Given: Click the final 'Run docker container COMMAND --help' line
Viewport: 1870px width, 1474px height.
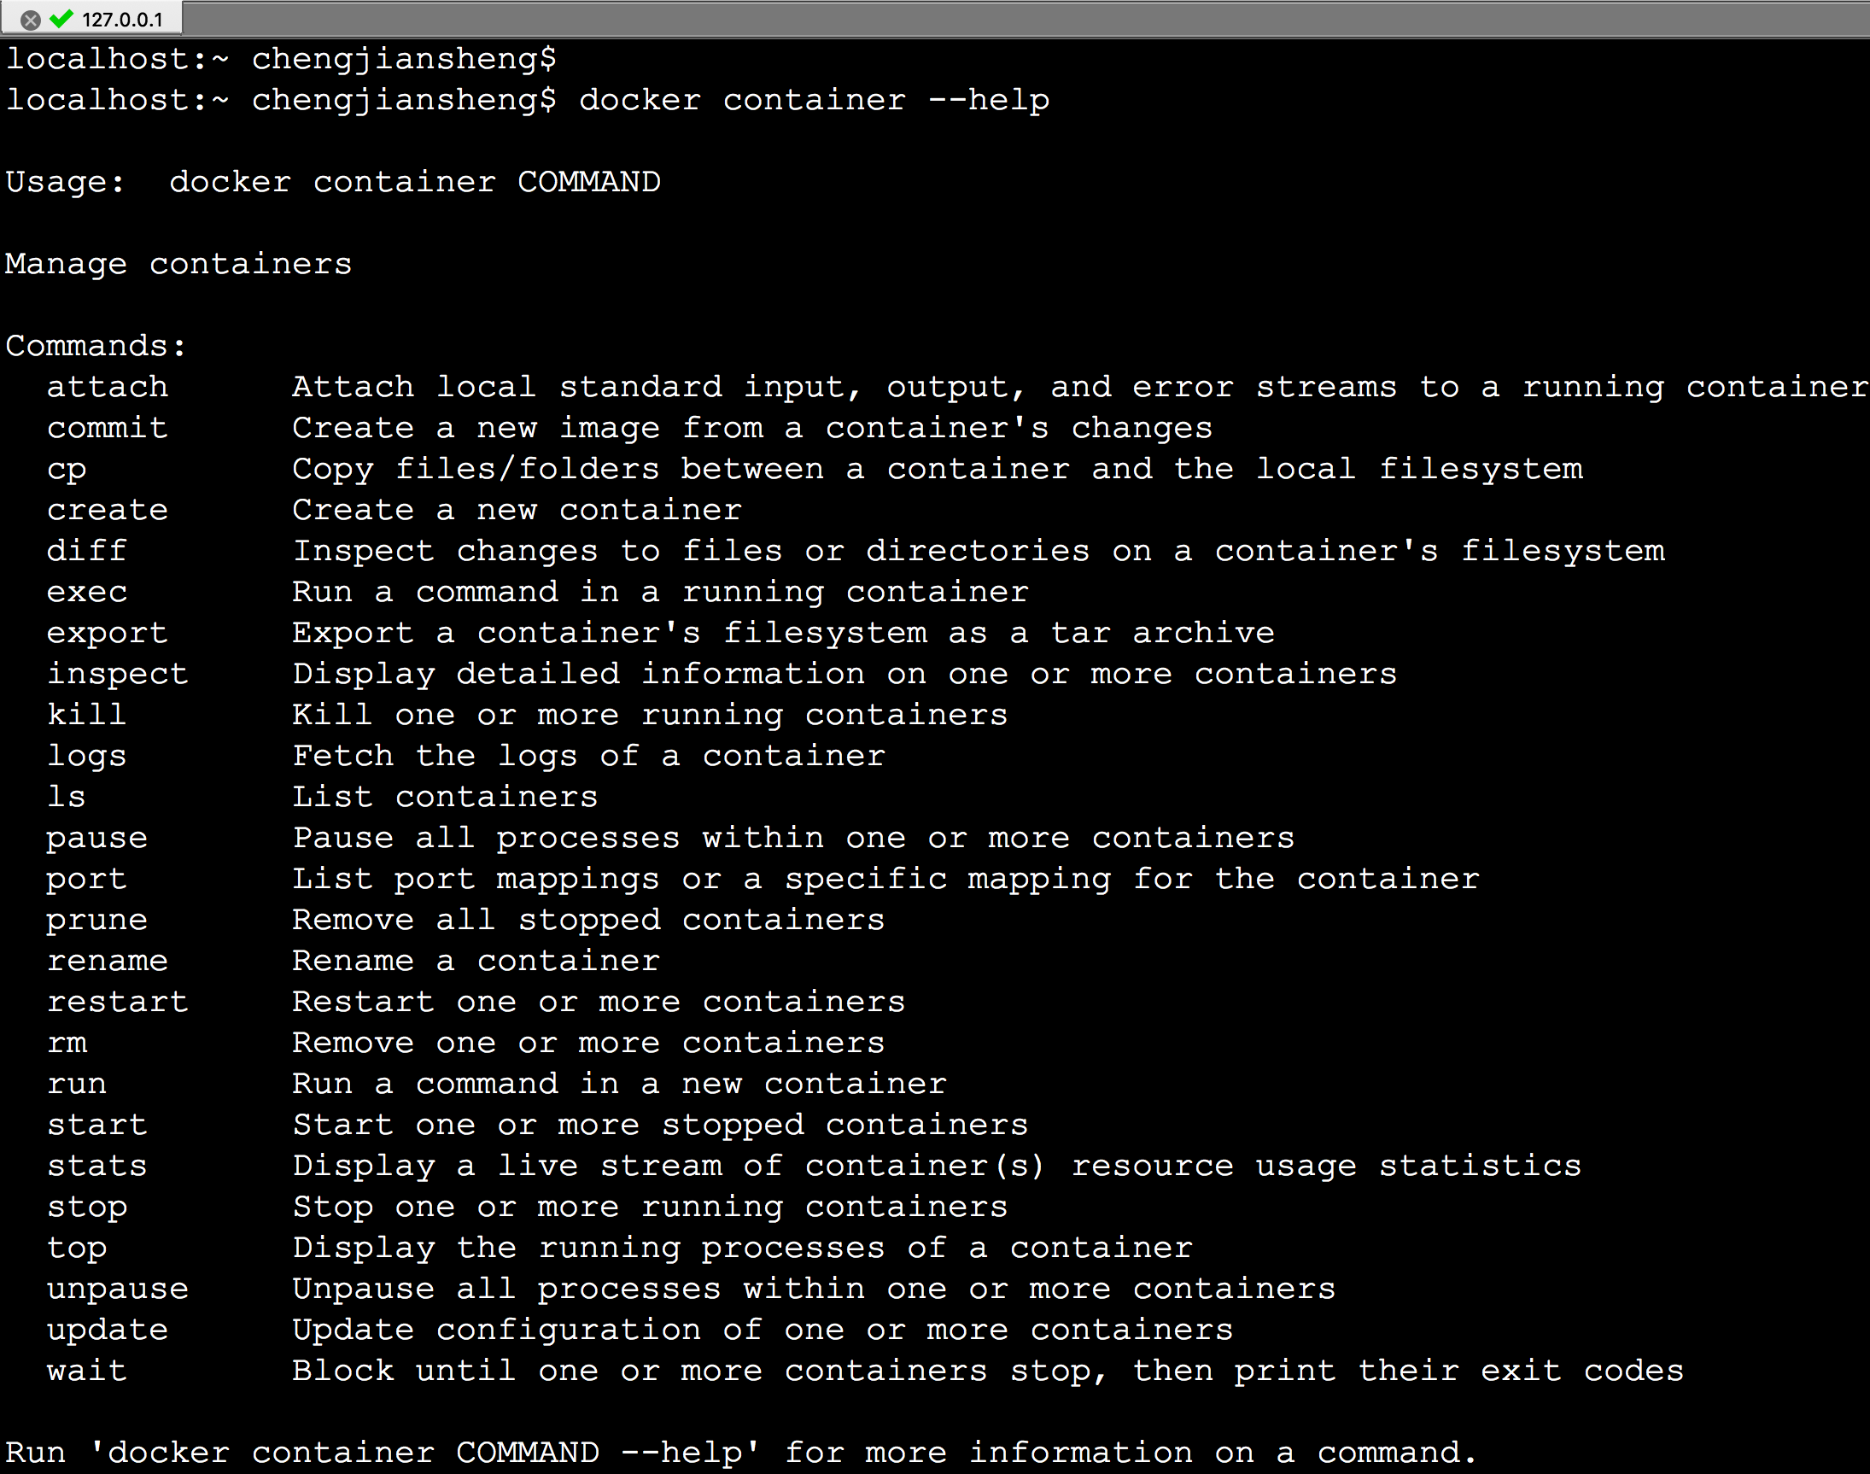Looking at the screenshot, I should [742, 1453].
